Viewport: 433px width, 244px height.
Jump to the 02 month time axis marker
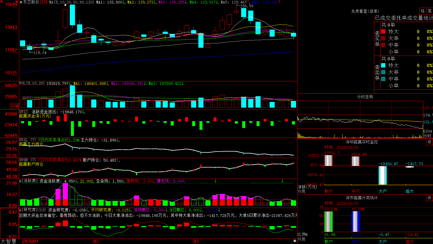pyautogui.click(x=96, y=241)
